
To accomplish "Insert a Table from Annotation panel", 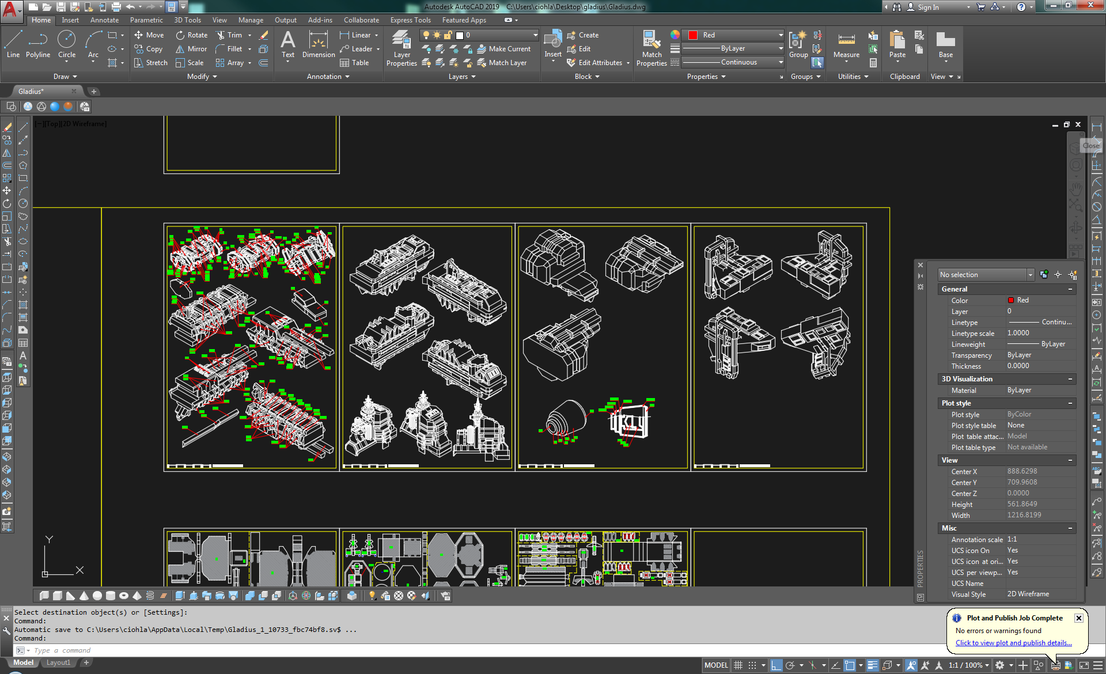I will coord(354,63).
